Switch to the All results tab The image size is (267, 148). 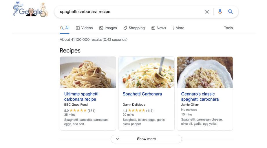tap(65, 28)
